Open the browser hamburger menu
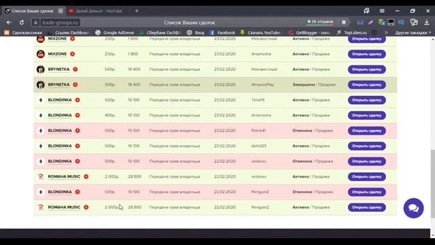Viewport: 435px width, 245px height. click(382, 11)
